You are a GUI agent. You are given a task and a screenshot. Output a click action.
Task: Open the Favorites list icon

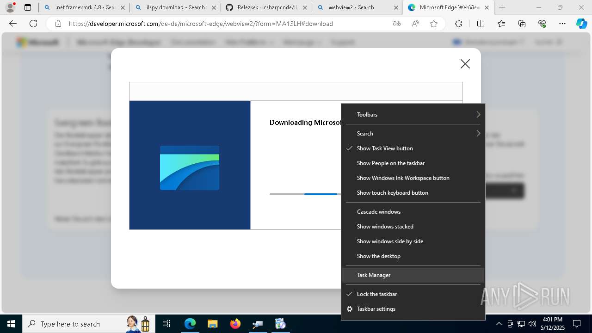pos(501,24)
